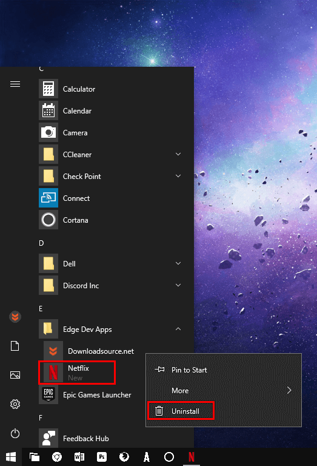Viewport: 317px width, 466px height.
Task: Expand the Discord Inc folder chevron
Action: click(178, 285)
